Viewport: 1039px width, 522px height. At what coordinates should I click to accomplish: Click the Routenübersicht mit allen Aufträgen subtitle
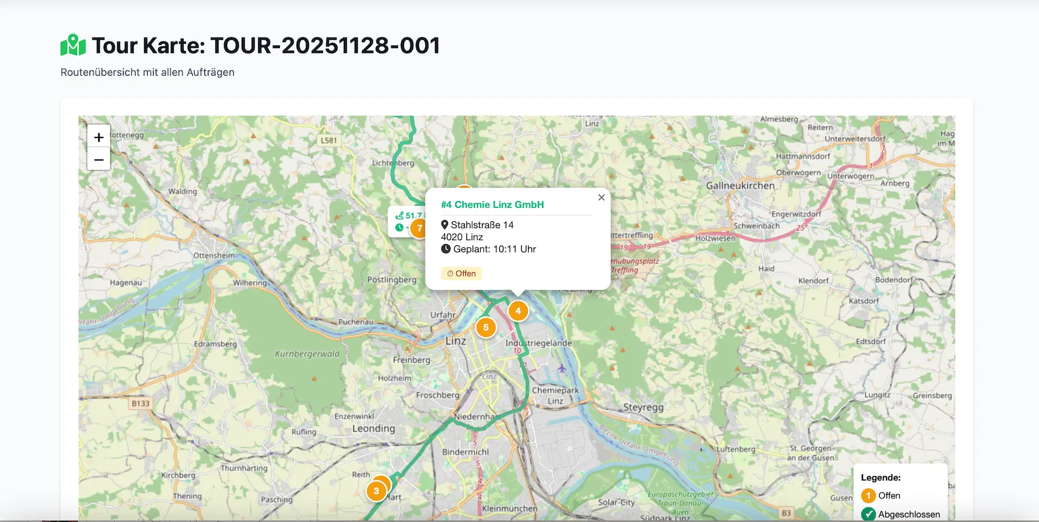pos(147,72)
